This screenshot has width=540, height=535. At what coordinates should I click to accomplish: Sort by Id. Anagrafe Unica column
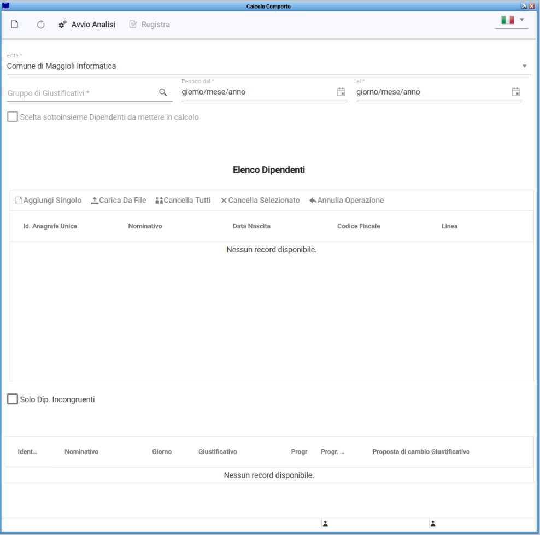pyautogui.click(x=50, y=226)
